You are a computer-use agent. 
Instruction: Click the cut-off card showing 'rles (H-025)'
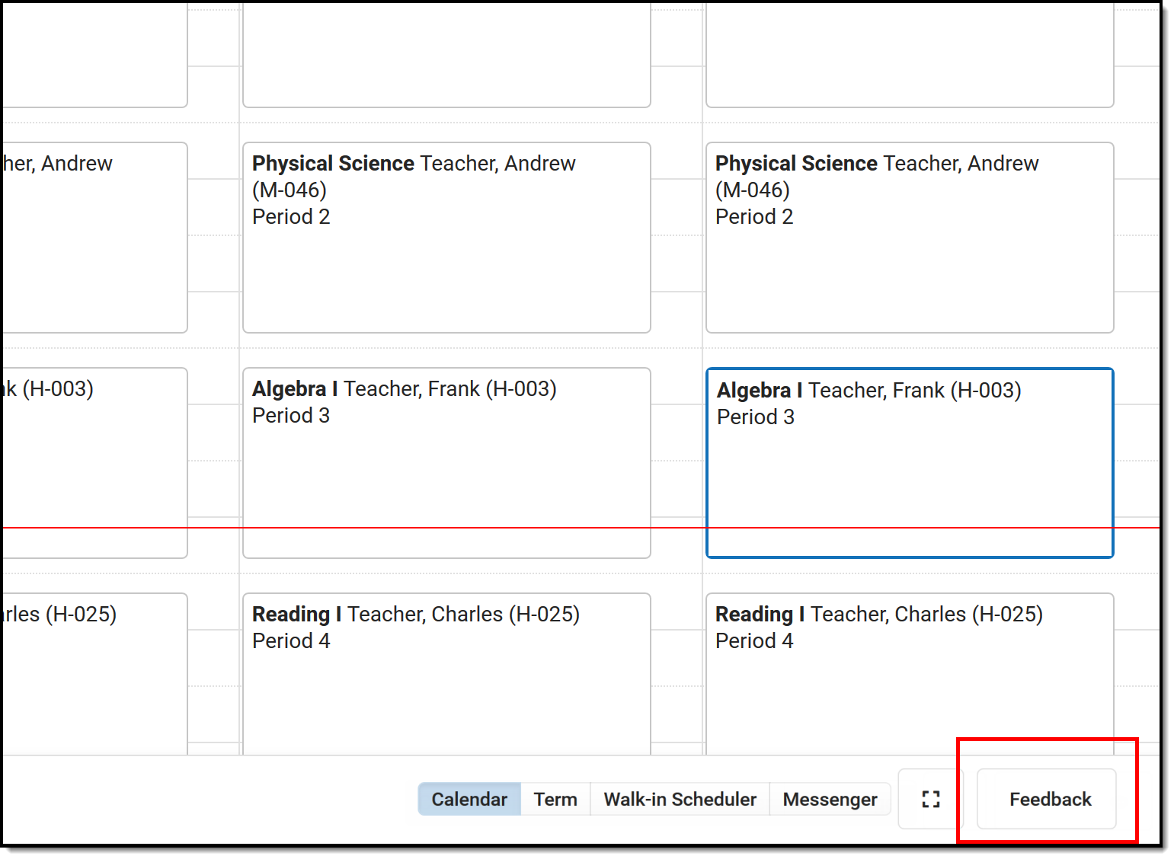point(94,674)
